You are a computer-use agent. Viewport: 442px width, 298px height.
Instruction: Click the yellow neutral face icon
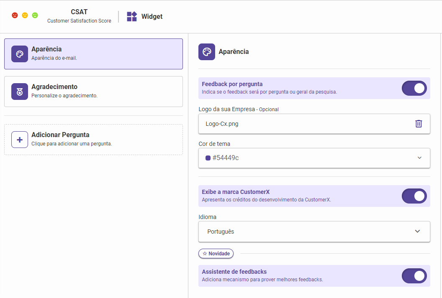point(25,15)
